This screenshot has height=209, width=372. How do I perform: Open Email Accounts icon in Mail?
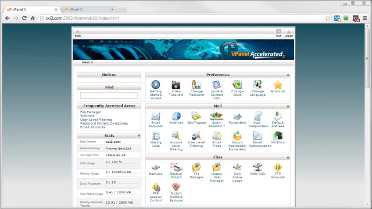coord(156,117)
